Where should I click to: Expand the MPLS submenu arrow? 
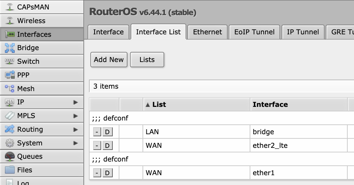pos(76,116)
